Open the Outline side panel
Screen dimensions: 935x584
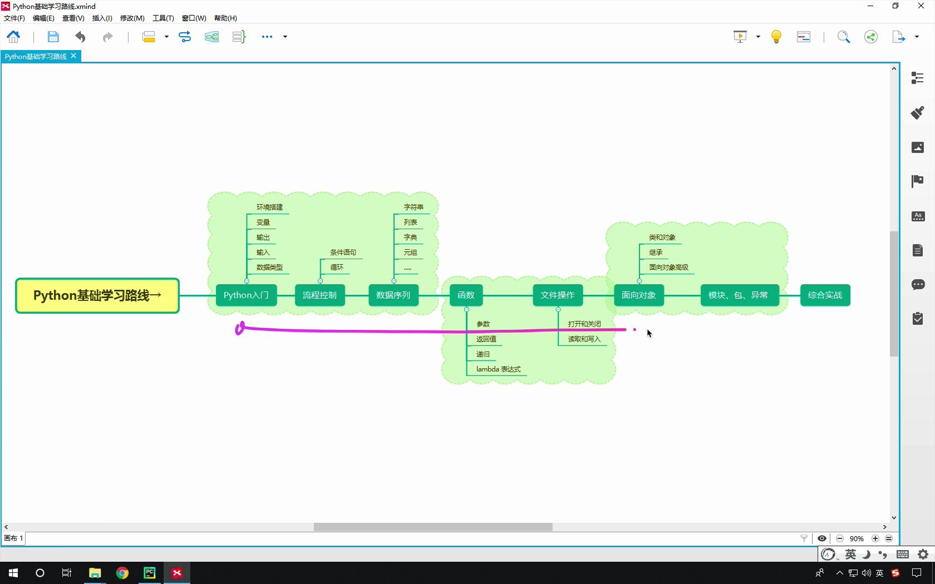click(918, 78)
